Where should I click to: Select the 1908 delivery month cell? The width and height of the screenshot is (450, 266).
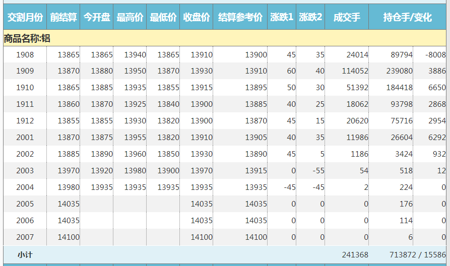pos(25,54)
